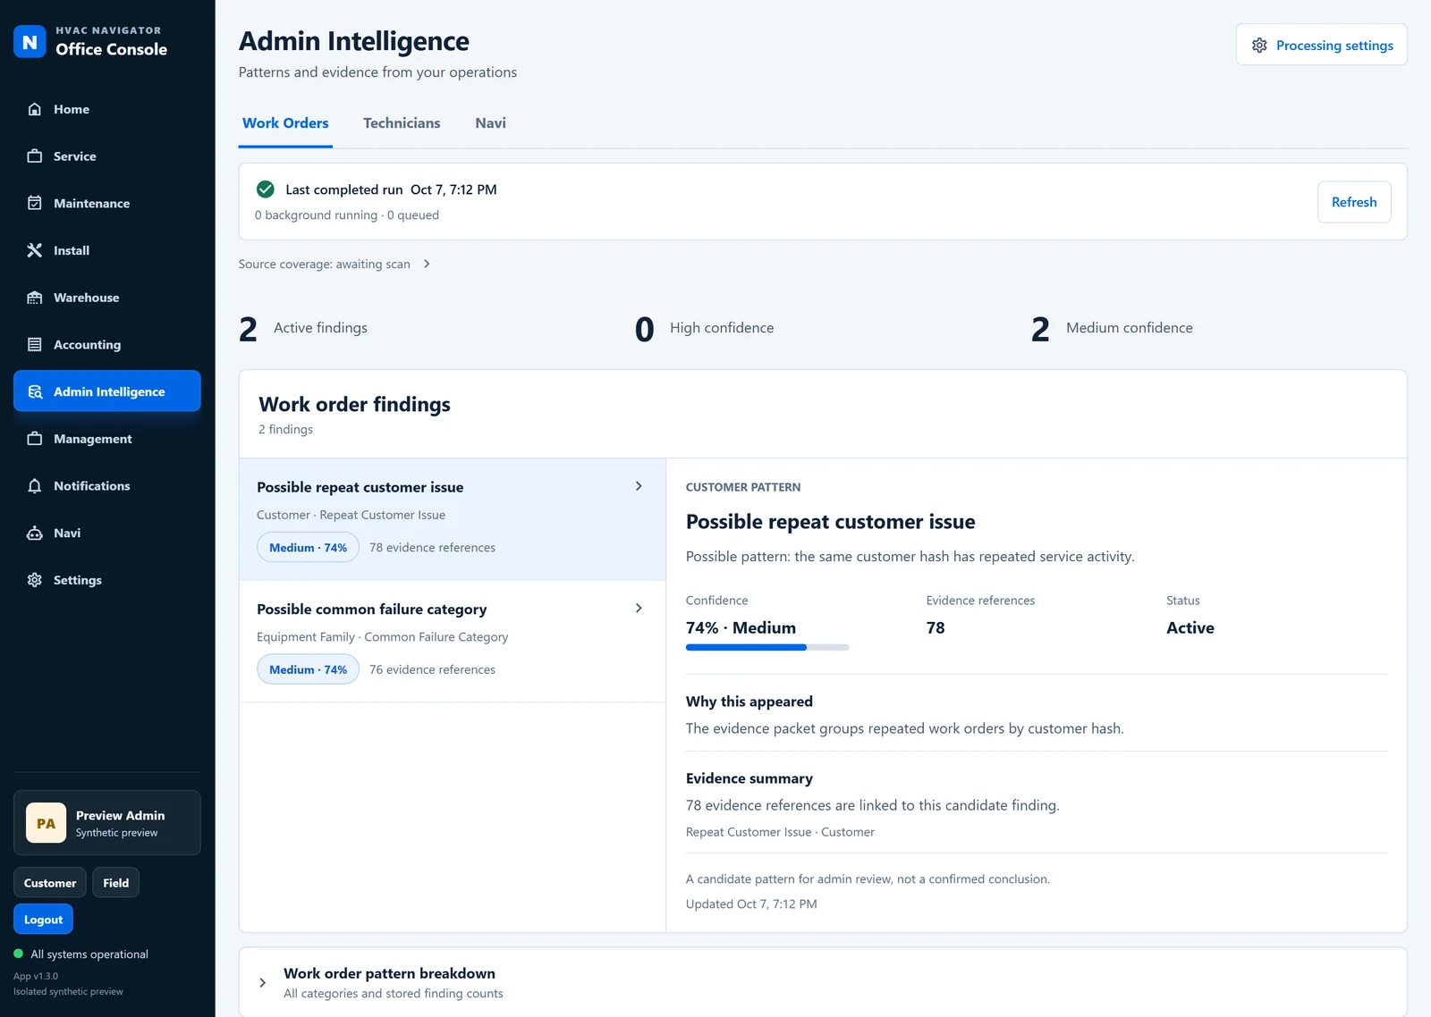Click the Navi robot icon

click(x=35, y=533)
